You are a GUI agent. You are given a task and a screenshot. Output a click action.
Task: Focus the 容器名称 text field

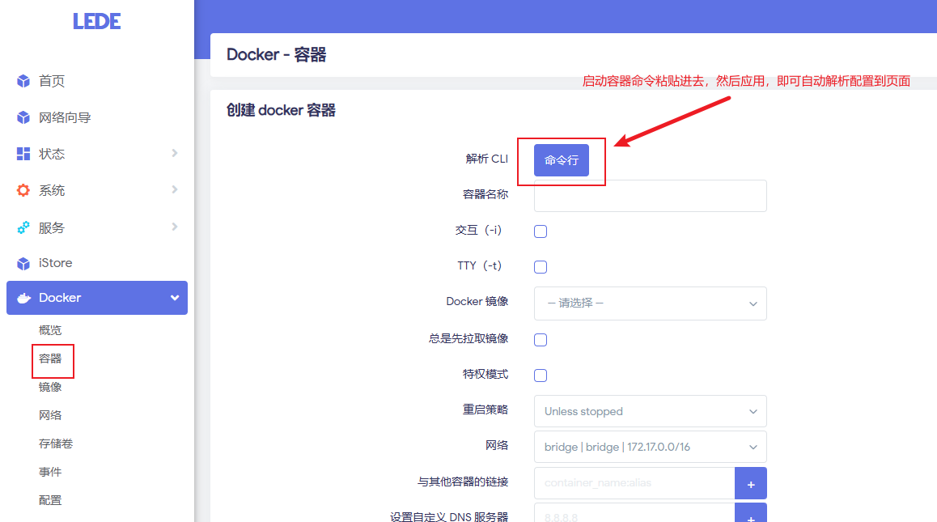[650, 196]
